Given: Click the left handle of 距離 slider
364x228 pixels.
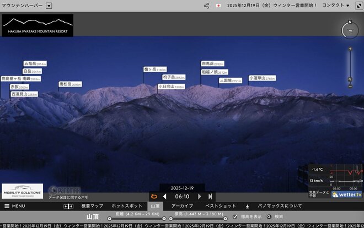Looking at the screenshot, I should coord(110,219).
